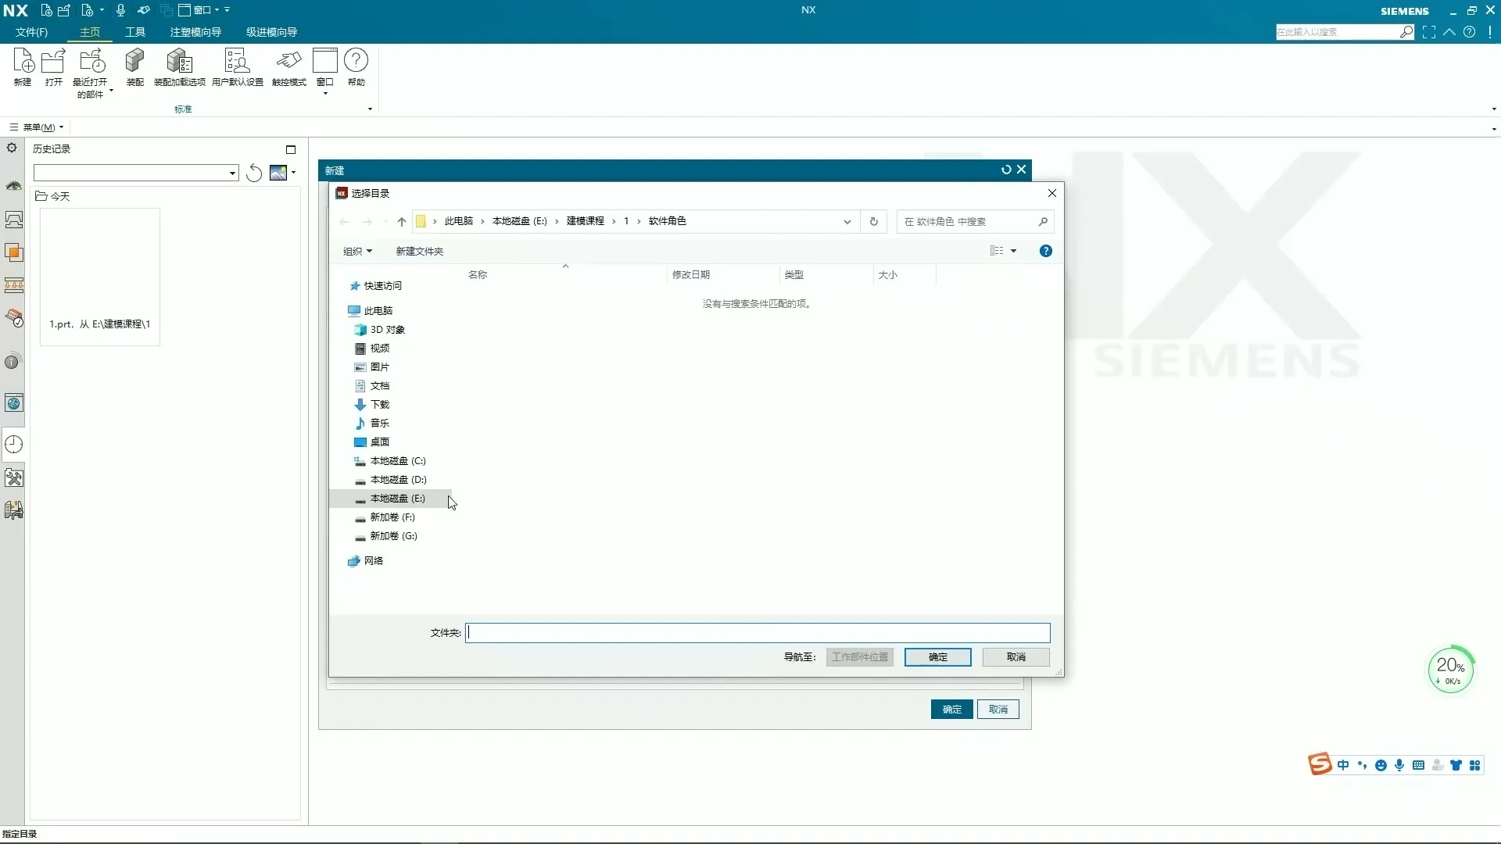Click Assembly Load Options (装配加载选项) icon

tap(179, 63)
